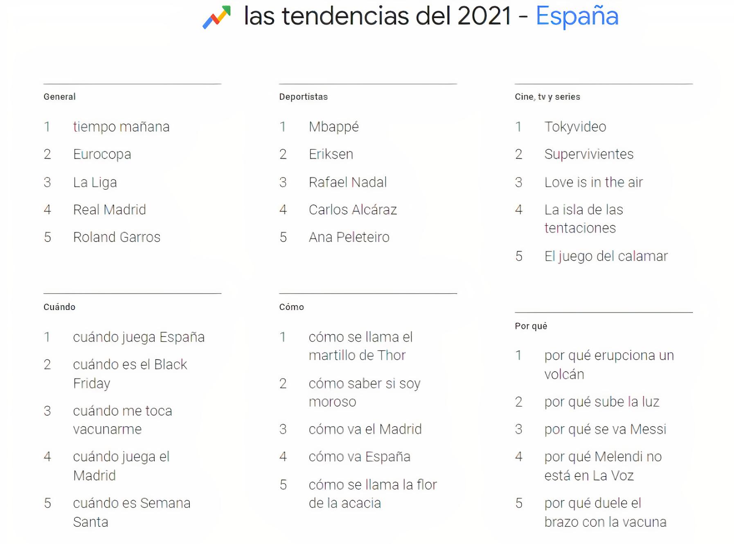Open the 'Ana Peleteiro' entry
Screen dimensions: 734x544
(349, 237)
